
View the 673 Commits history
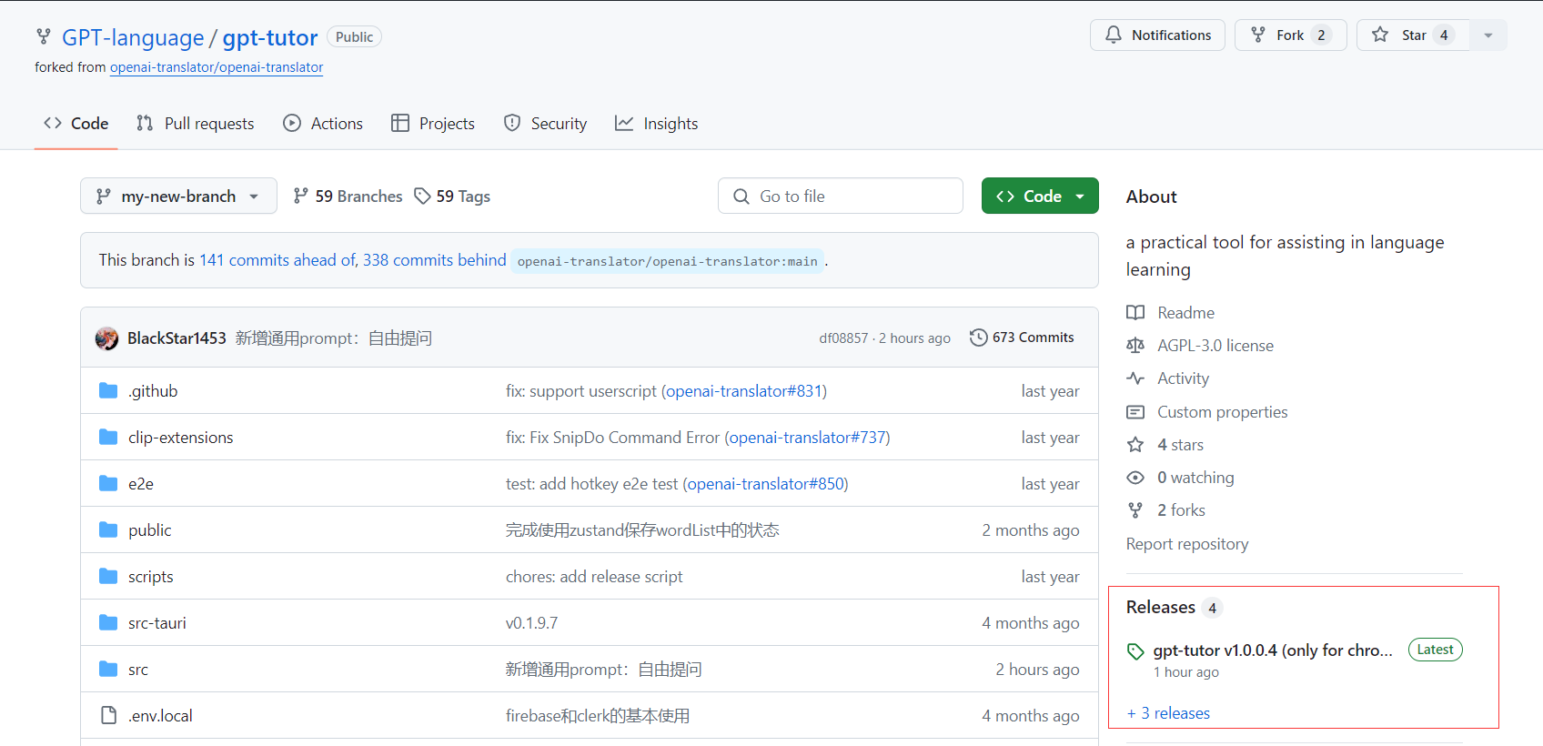click(x=1022, y=338)
